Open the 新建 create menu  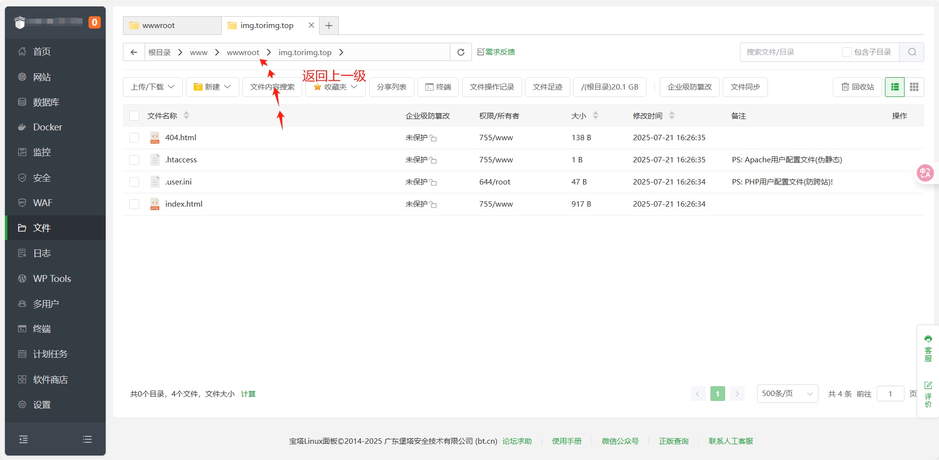coord(212,87)
